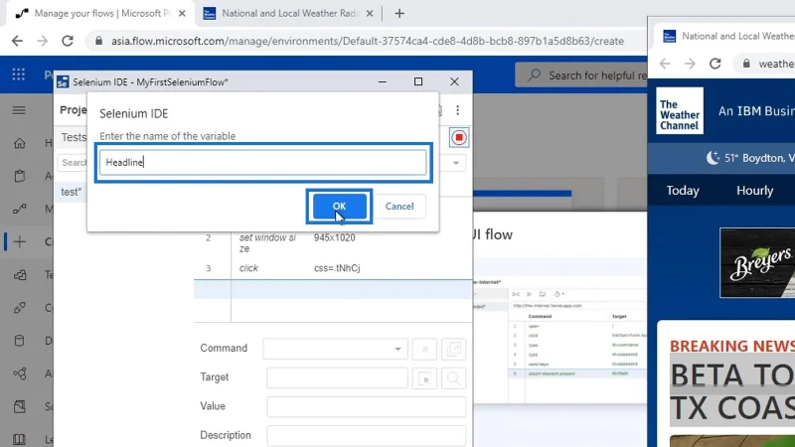Go back in the main browser
This screenshot has height=447, width=795.
point(17,41)
